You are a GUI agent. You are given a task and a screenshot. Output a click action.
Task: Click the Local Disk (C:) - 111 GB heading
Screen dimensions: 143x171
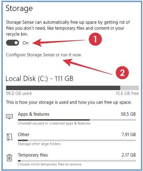point(39,79)
